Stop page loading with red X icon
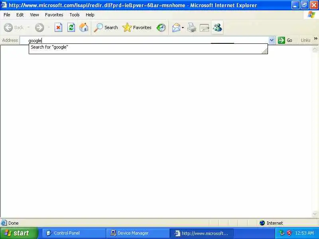Image resolution: width=319 pixels, height=239 pixels. click(58, 27)
